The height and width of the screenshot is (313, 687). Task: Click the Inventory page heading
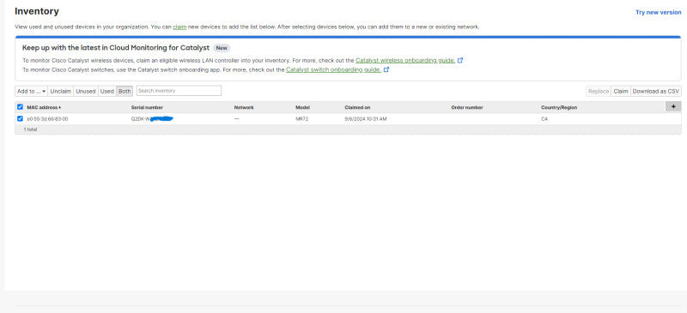[x=37, y=11]
